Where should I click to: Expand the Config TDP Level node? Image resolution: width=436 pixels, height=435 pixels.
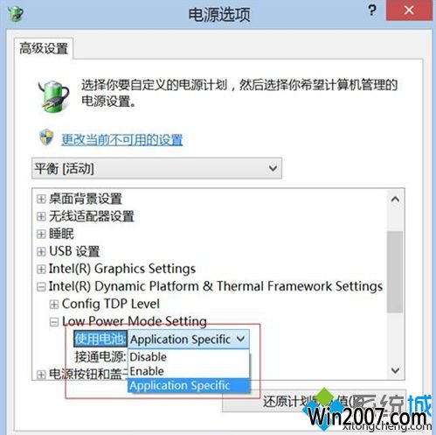(x=54, y=305)
